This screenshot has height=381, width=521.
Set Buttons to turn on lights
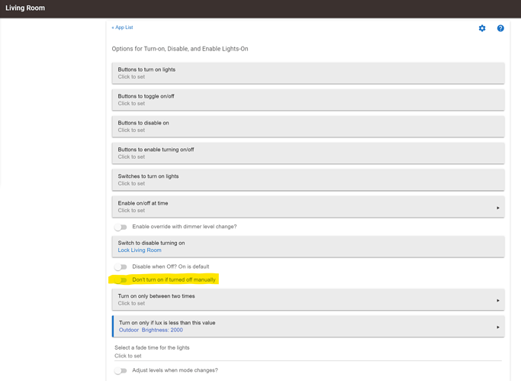coord(308,73)
